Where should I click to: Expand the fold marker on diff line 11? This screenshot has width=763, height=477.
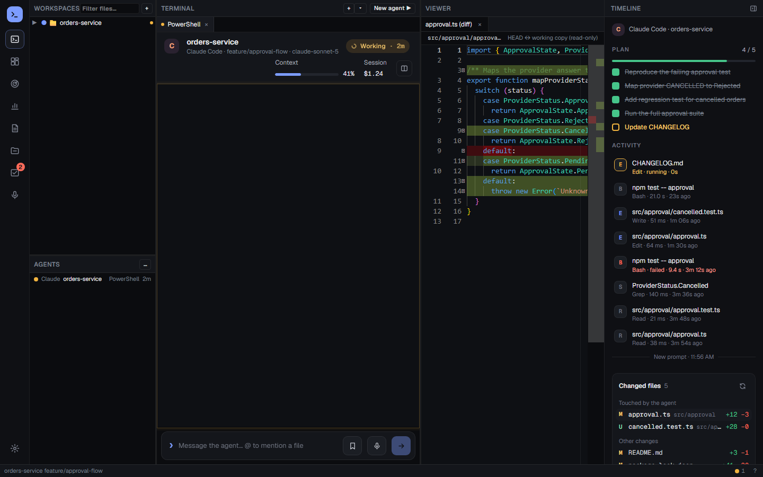463,161
